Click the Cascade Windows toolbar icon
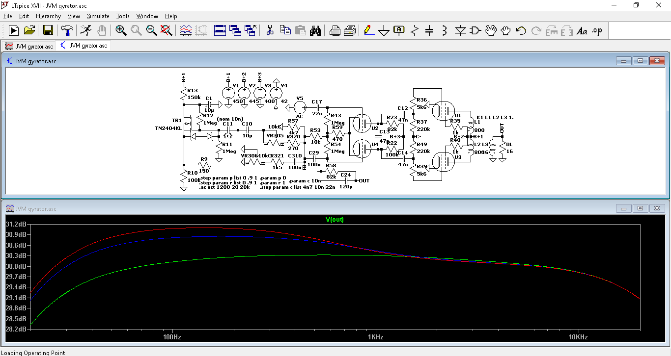671x356 pixels. pos(235,30)
